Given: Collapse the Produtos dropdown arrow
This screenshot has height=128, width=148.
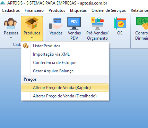Looking at the screenshot, I should click(x=32, y=38).
